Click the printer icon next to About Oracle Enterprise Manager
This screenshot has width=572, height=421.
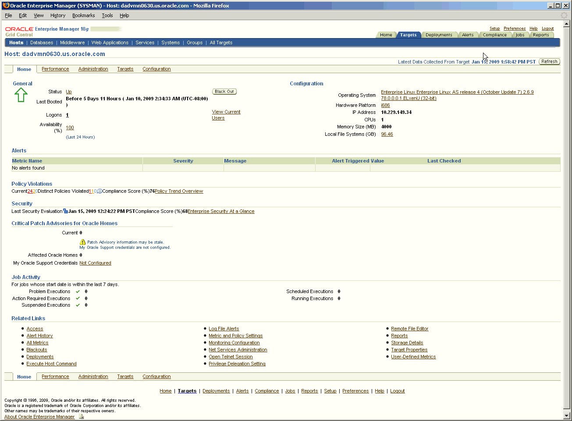point(81,417)
